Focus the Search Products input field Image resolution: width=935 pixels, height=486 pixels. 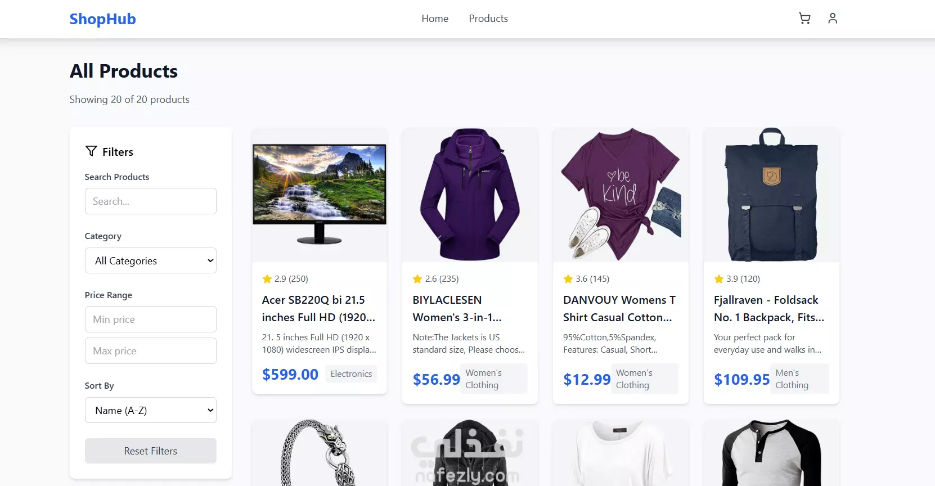click(x=151, y=201)
